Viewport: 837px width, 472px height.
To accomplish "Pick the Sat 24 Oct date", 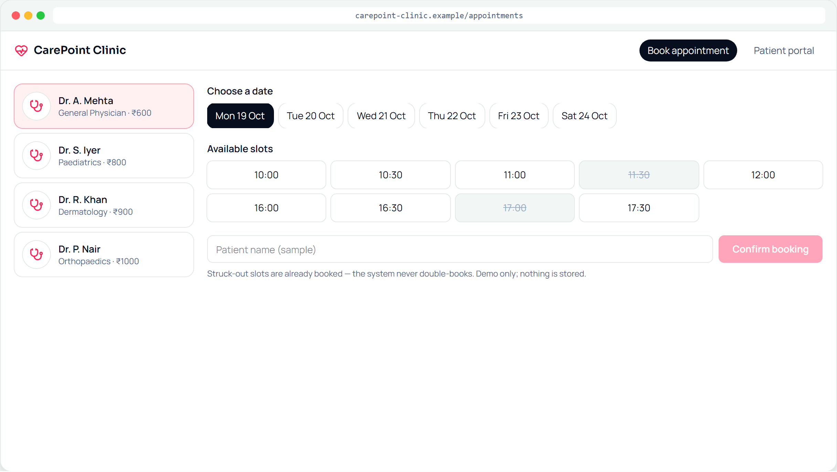I will tap(584, 116).
